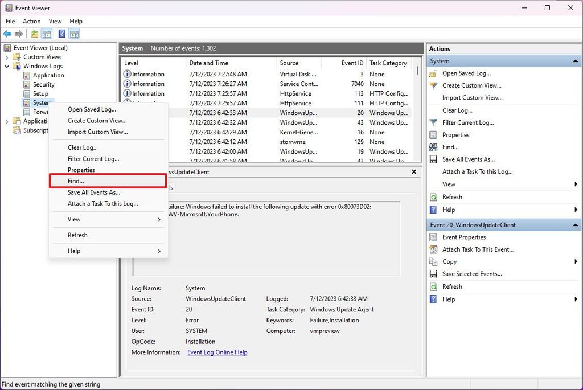Open the Event Log Online Help link
Screen dimensions: 583x390
tap(217, 352)
